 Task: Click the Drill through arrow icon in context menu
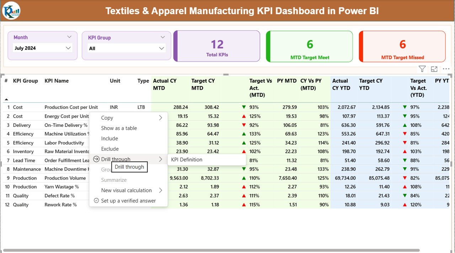pyautogui.click(x=96, y=159)
